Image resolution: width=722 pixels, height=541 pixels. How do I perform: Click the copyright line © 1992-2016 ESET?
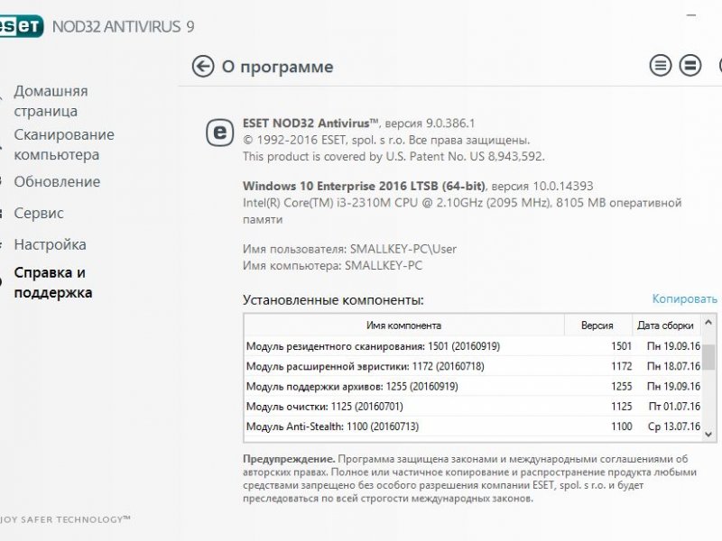[x=386, y=140]
